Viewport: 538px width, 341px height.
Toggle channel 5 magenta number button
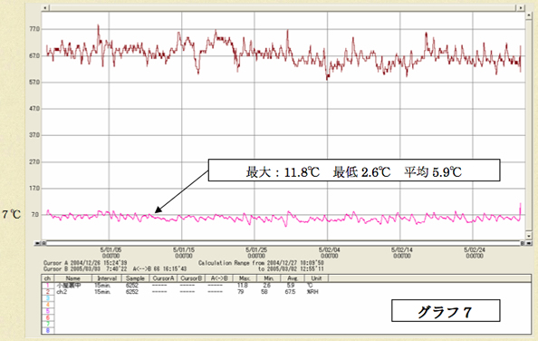click(48, 311)
